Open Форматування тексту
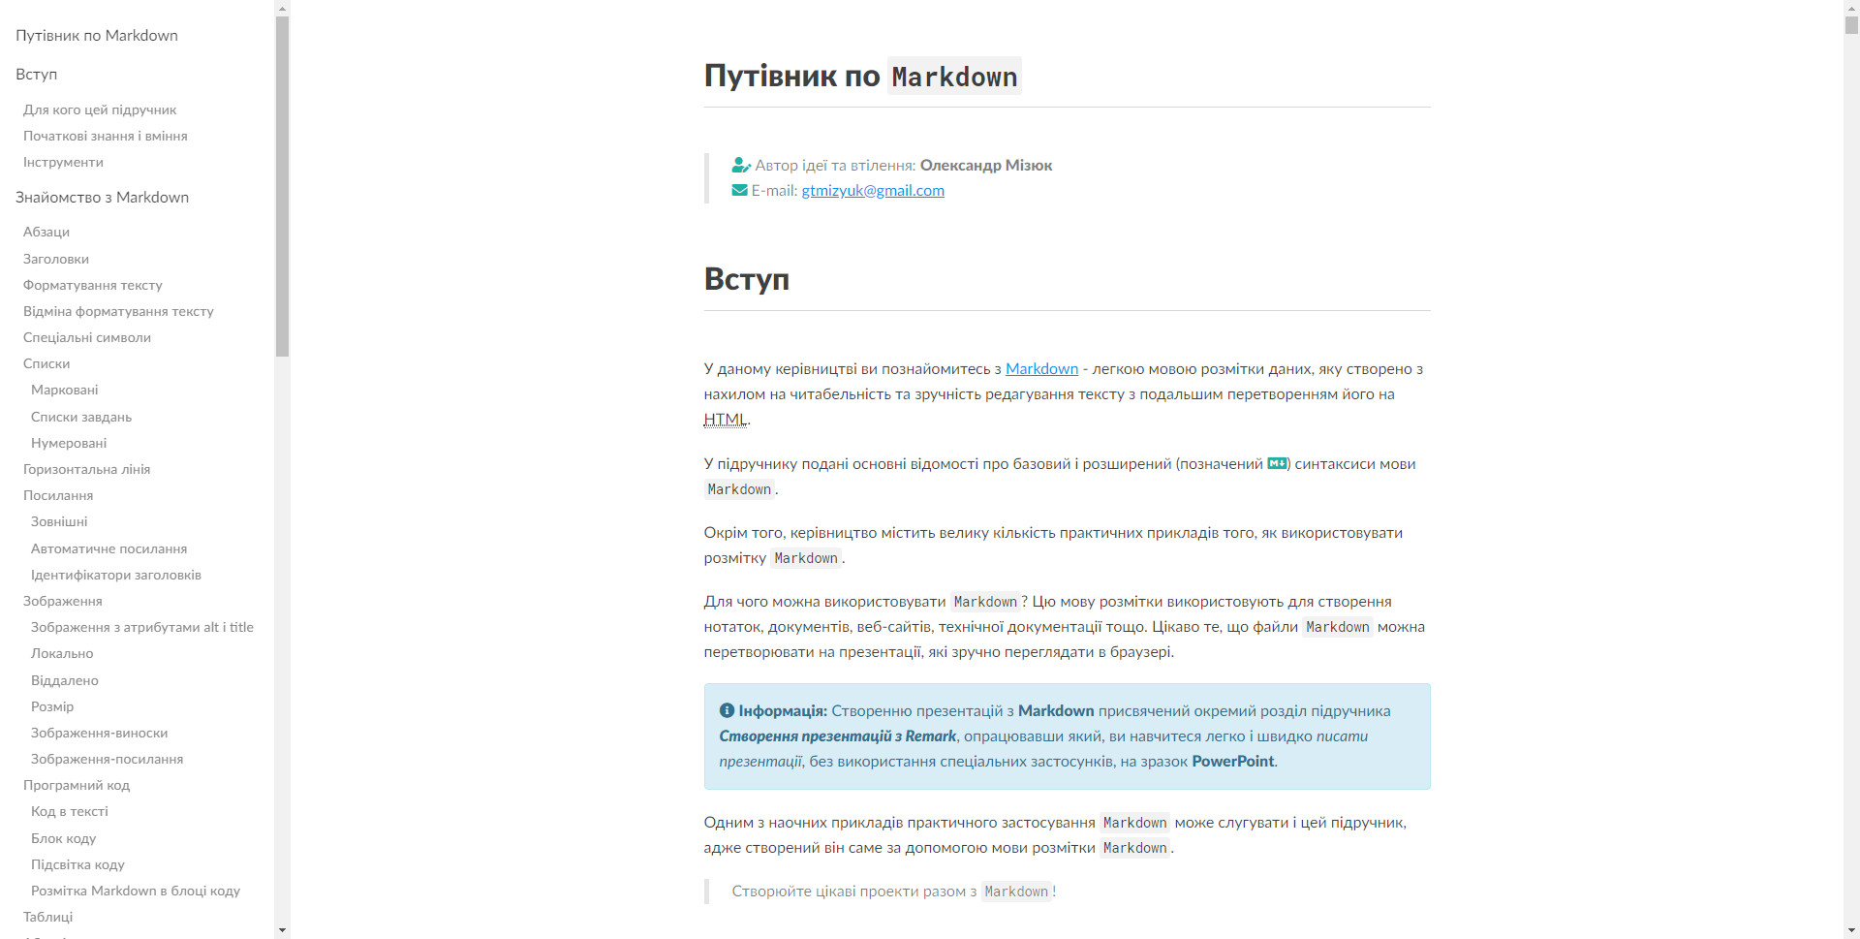 (93, 285)
